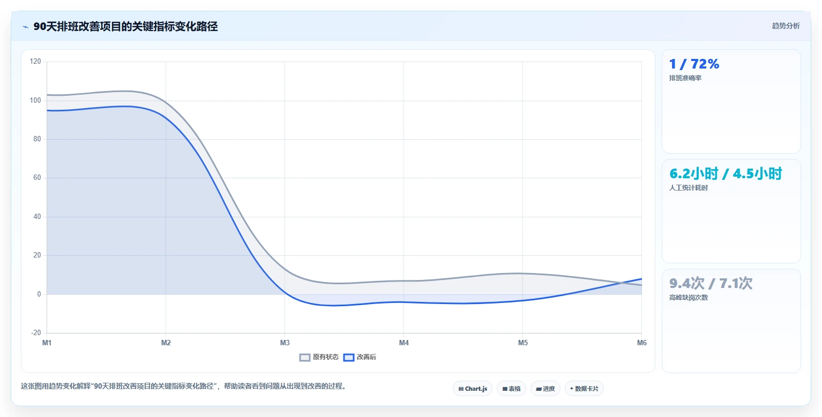Click the 人工统计耗时 label
This screenshot has width=822, height=417.
(689, 188)
